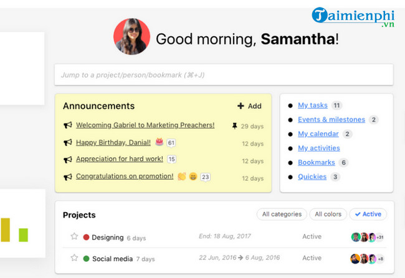Open Bookmarks link
The height and width of the screenshot is (278, 405).
(x=317, y=162)
